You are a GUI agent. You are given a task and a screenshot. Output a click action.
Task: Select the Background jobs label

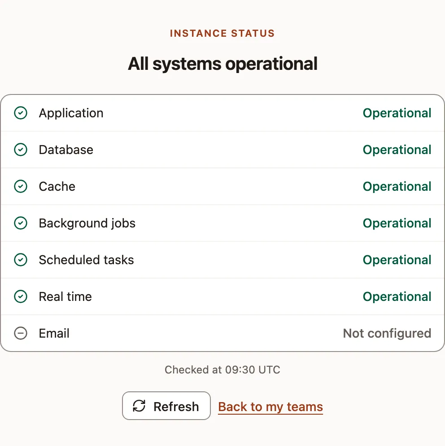(87, 223)
